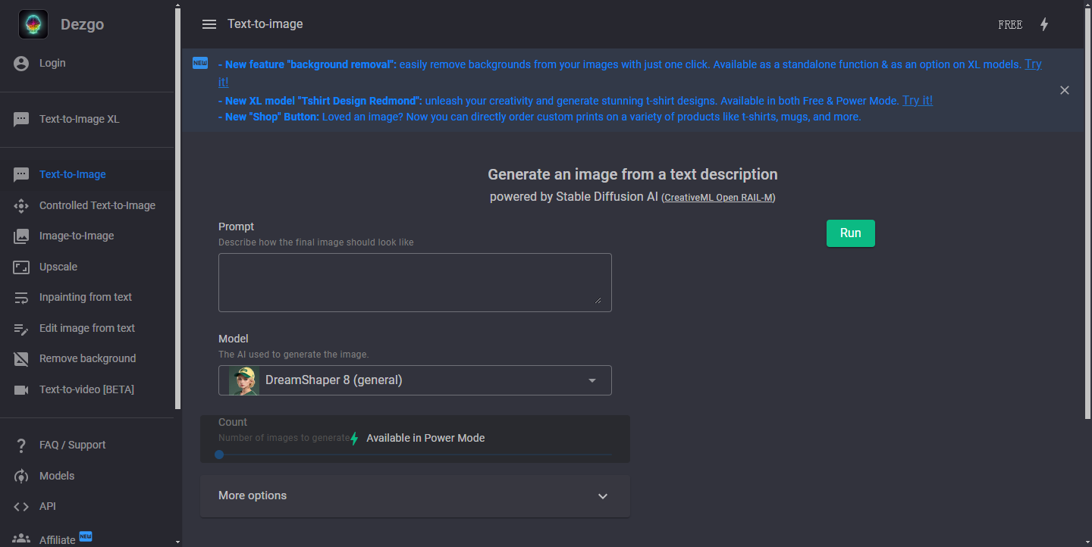Click the green Run button
Screen dimensions: 1092x547
(850, 233)
